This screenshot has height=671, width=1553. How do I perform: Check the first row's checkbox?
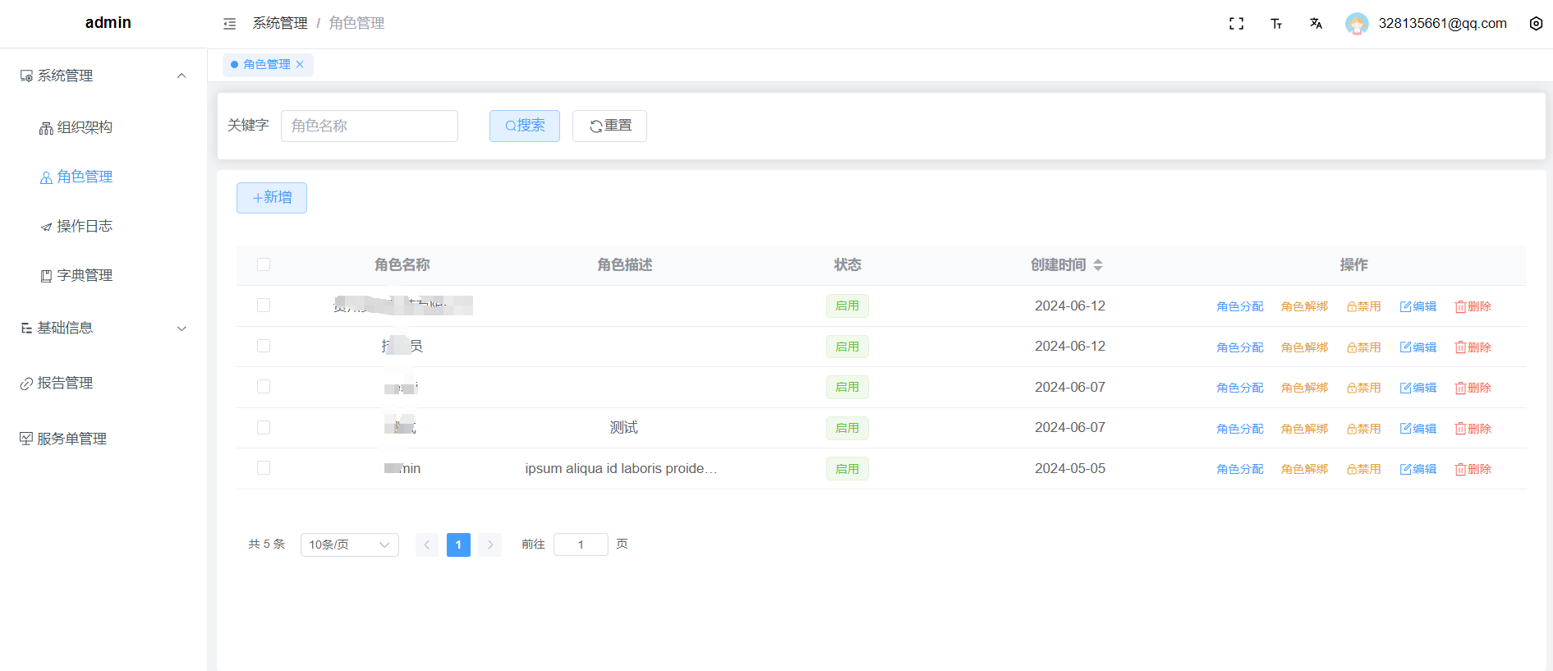coord(264,306)
